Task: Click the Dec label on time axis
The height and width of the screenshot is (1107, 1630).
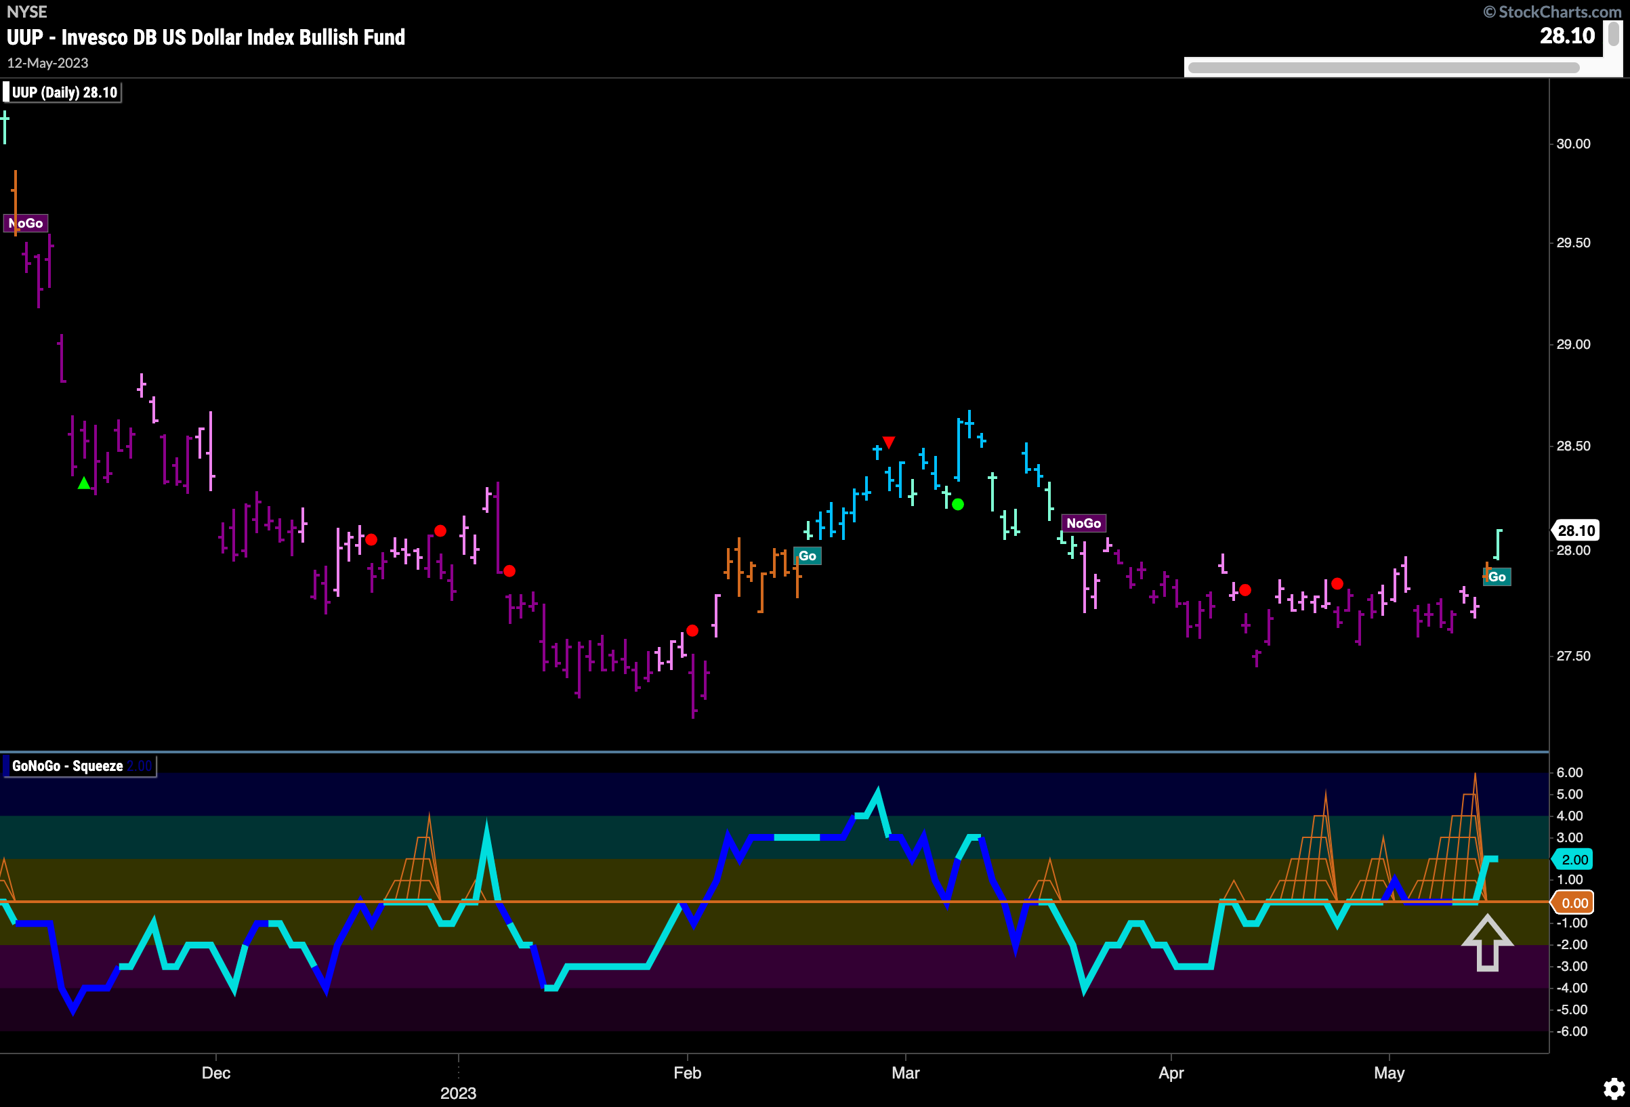Action: pyautogui.click(x=216, y=1072)
